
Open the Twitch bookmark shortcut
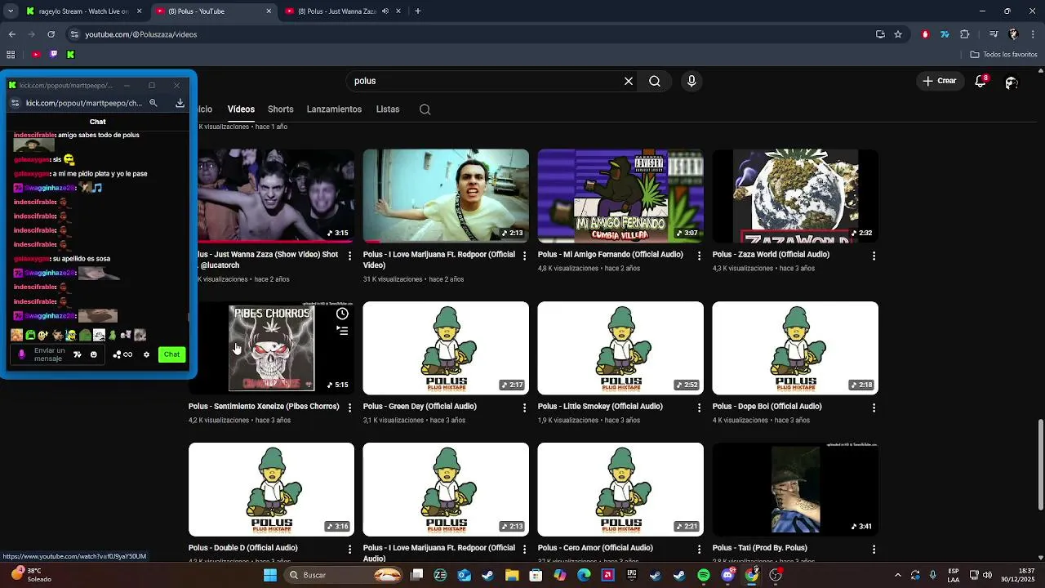(x=53, y=55)
